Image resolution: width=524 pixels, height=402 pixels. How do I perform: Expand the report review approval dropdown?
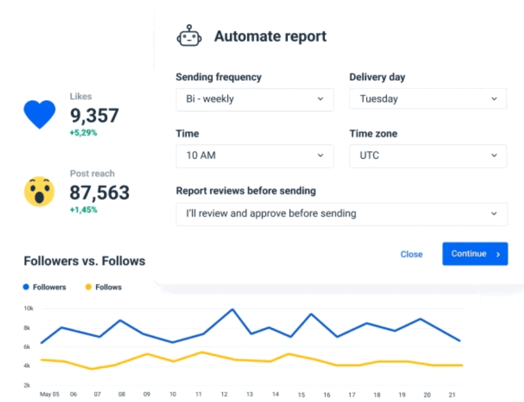(x=341, y=214)
